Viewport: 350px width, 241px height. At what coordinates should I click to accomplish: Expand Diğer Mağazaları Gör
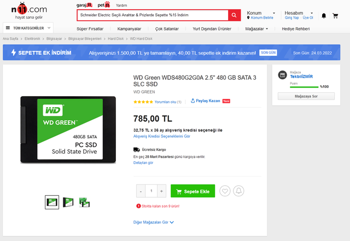click(154, 222)
